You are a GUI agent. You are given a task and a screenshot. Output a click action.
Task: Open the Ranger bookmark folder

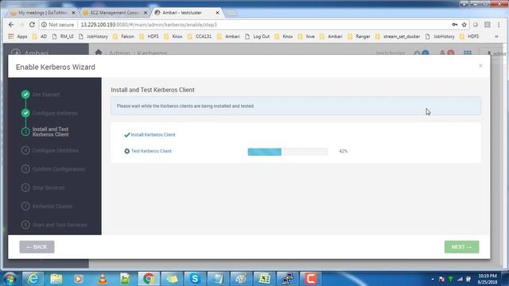(x=359, y=37)
